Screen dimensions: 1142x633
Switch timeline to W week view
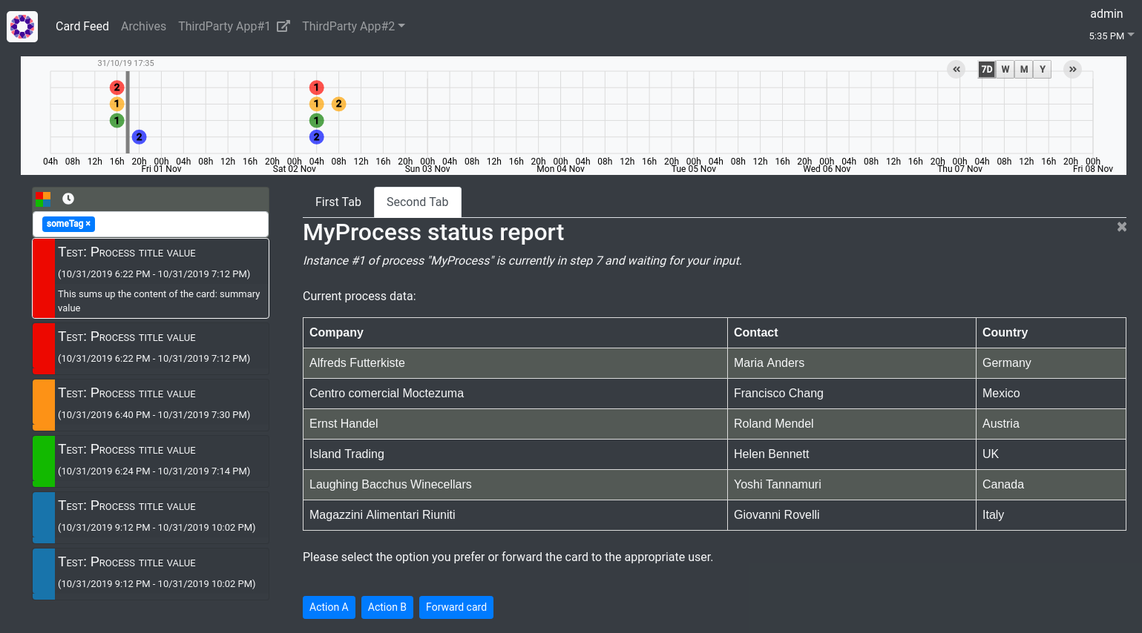[x=1005, y=70]
